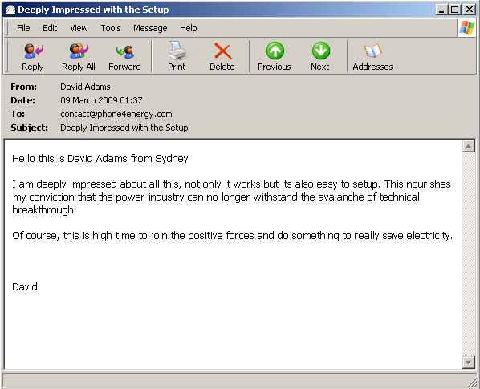
Task: Open the File menu
Action: pyautogui.click(x=23, y=28)
